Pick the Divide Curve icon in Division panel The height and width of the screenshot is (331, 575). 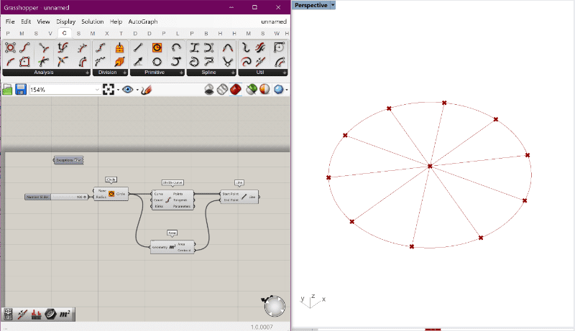pyautogui.click(x=100, y=47)
